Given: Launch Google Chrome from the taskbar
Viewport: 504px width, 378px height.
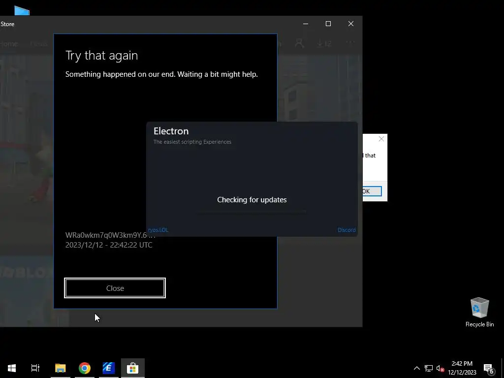Looking at the screenshot, I should pos(85,368).
